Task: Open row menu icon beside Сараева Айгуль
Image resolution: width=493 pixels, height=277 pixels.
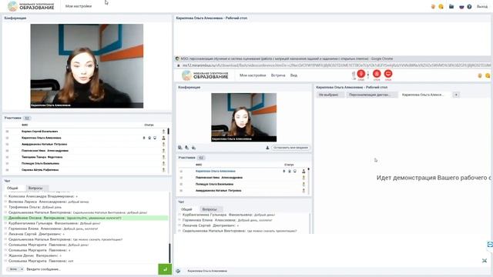Action: pos(7,170)
